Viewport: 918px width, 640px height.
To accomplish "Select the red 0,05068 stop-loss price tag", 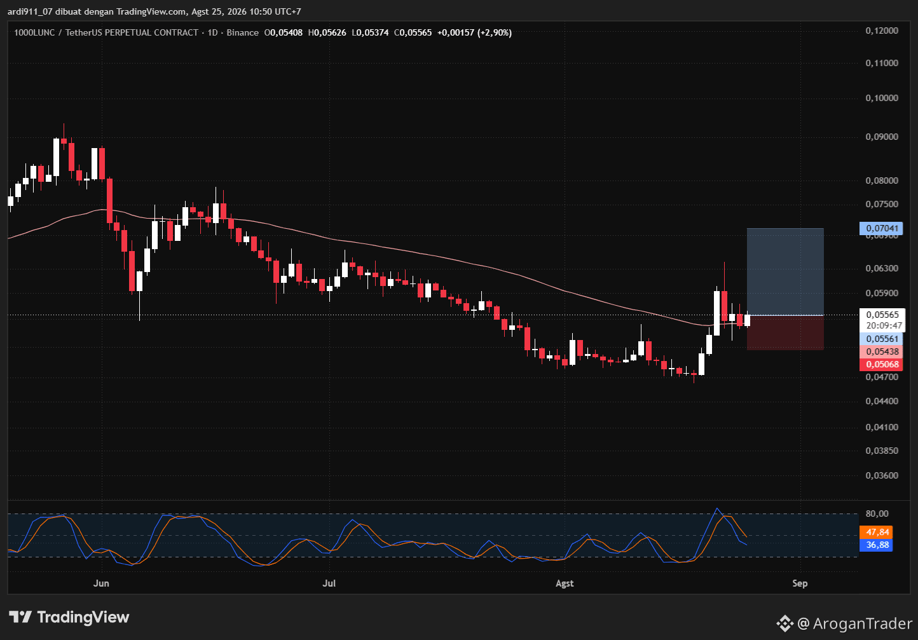I will (880, 365).
